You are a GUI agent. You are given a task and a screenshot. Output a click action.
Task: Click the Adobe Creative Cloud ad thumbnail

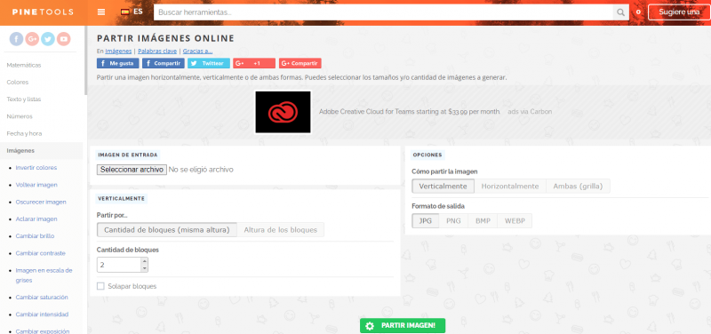[x=283, y=112]
